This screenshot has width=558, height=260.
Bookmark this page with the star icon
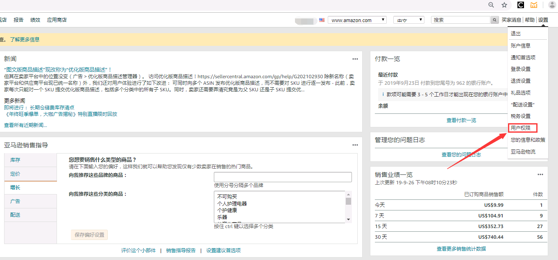[504, 5]
